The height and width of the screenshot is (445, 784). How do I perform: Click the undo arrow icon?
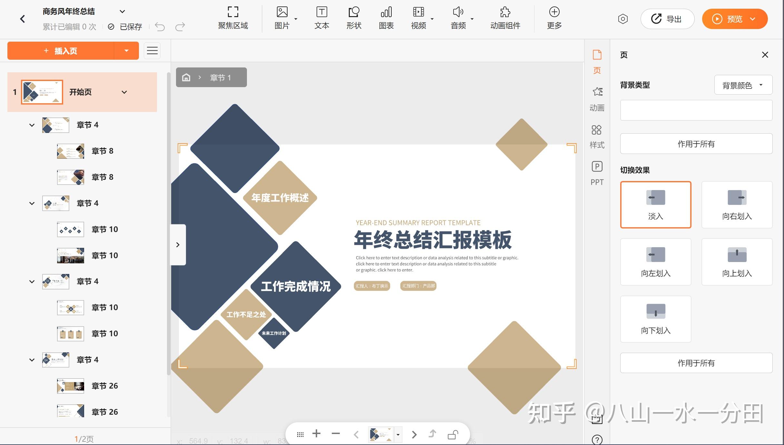[160, 27]
